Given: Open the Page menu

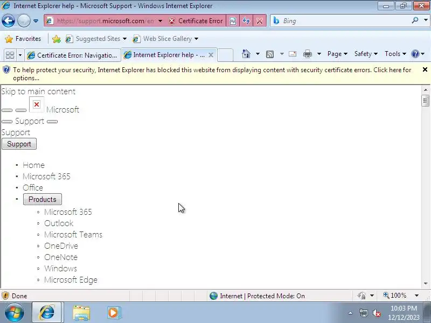Looking at the screenshot, I should [337, 54].
